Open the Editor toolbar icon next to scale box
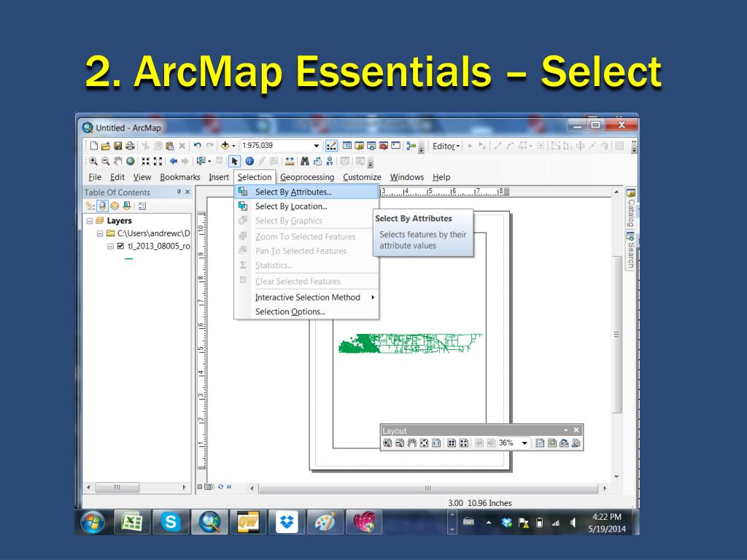 pos(332,146)
